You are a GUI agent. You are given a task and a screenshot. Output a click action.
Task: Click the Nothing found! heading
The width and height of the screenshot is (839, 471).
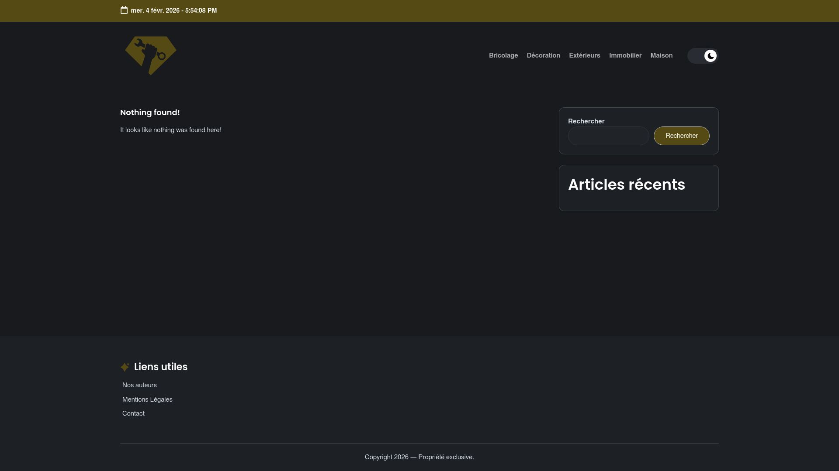pyautogui.click(x=150, y=113)
